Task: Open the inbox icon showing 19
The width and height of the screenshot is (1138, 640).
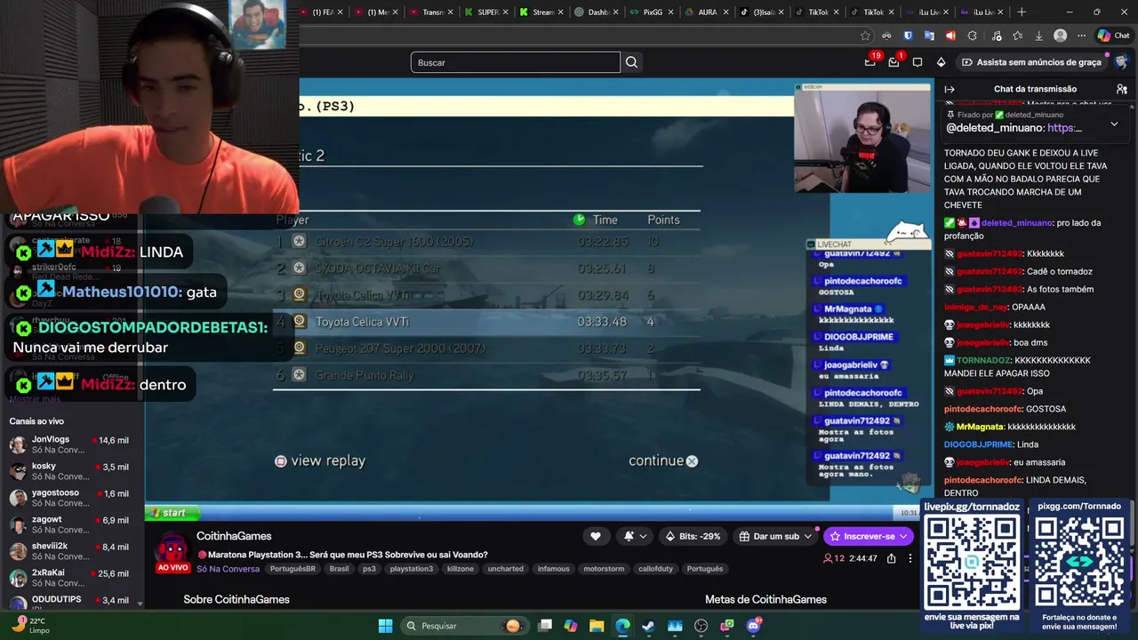Action: (870, 62)
